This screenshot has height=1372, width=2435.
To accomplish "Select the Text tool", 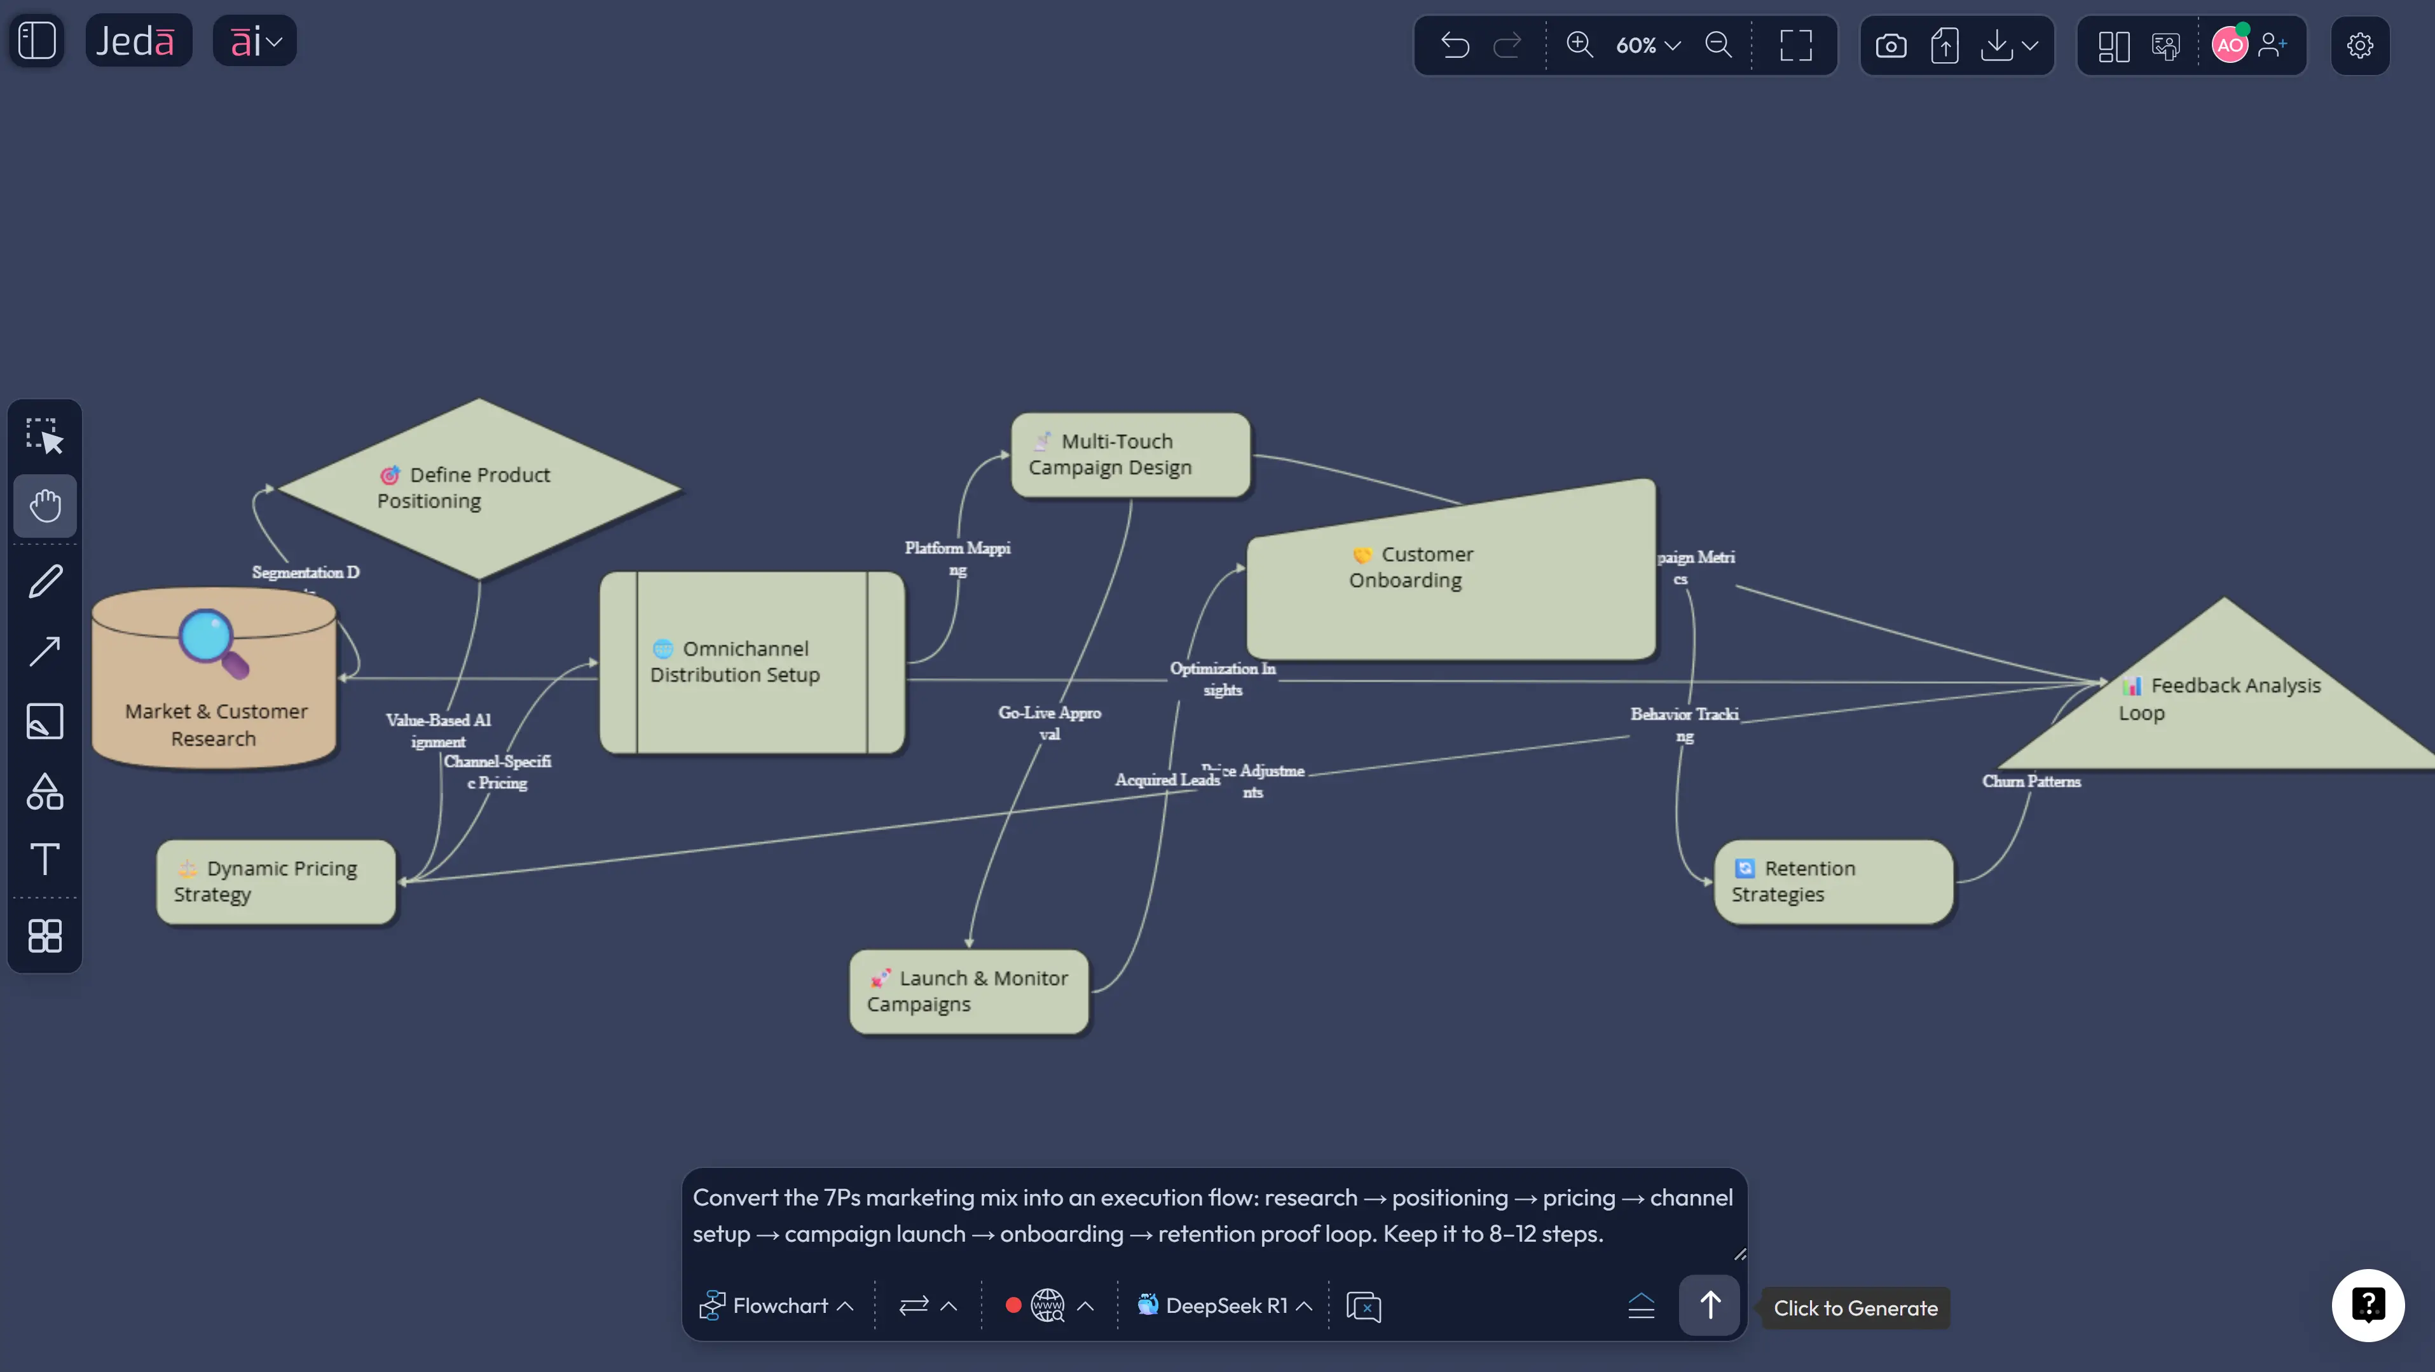I will point(45,859).
